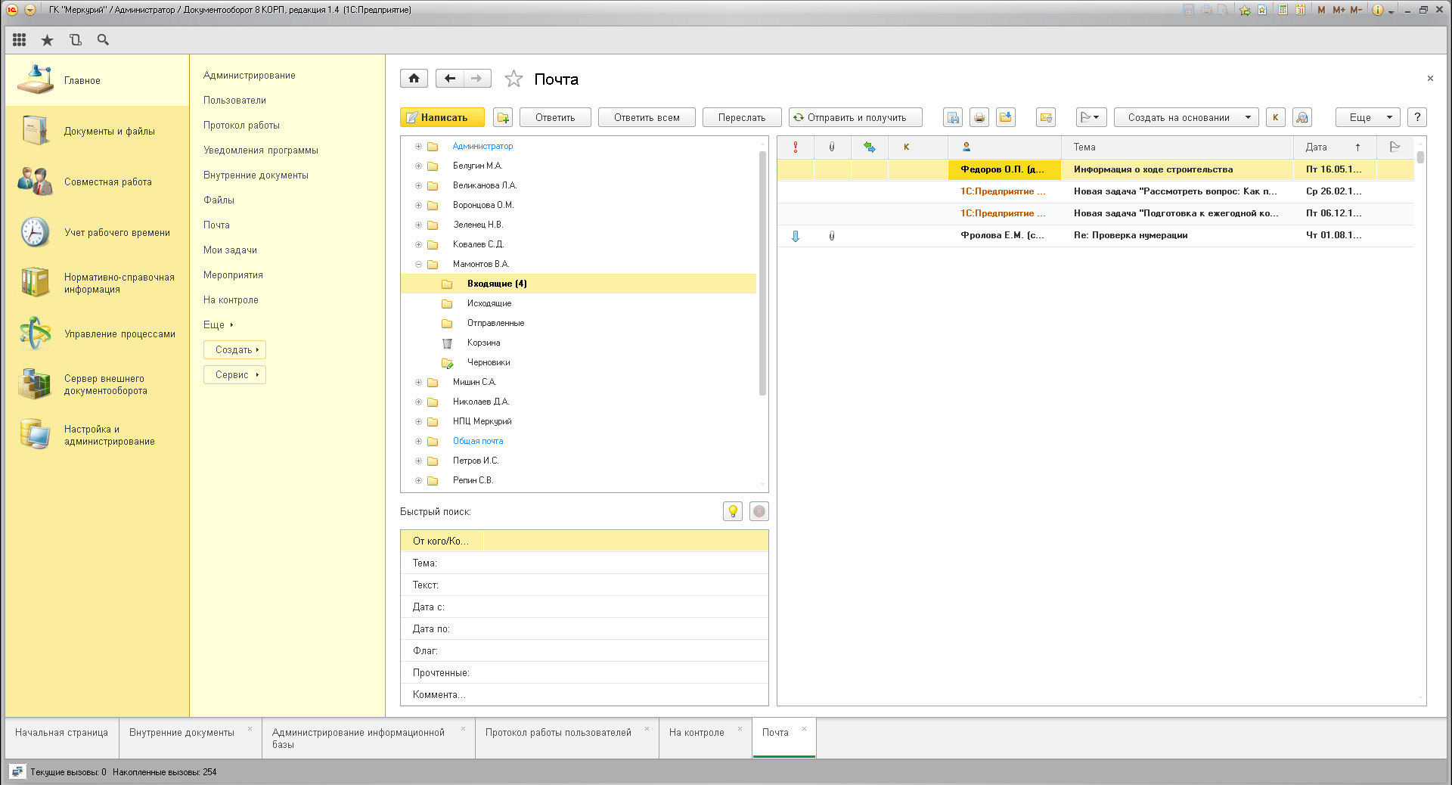The height and width of the screenshot is (785, 1452).
Task: Expand the НПЦ Меркурий folder
Action: click(x=418, y=421)
